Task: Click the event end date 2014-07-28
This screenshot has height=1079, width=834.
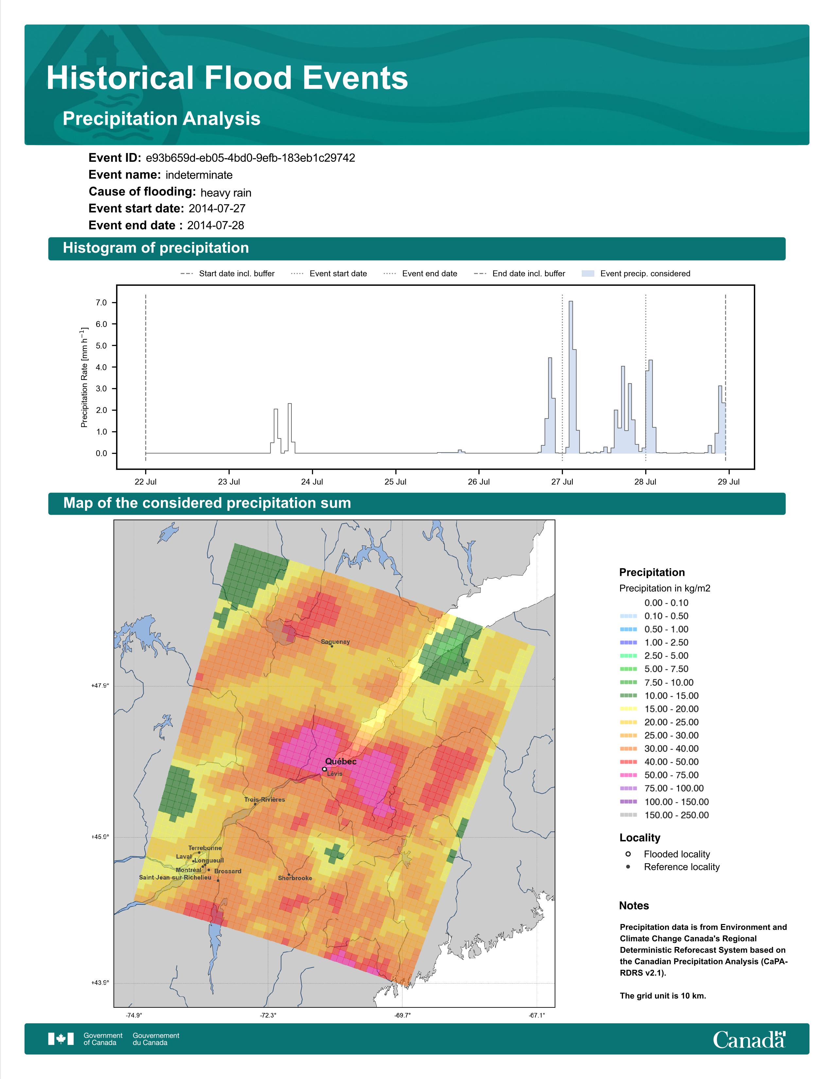Action: pos(216,225)
